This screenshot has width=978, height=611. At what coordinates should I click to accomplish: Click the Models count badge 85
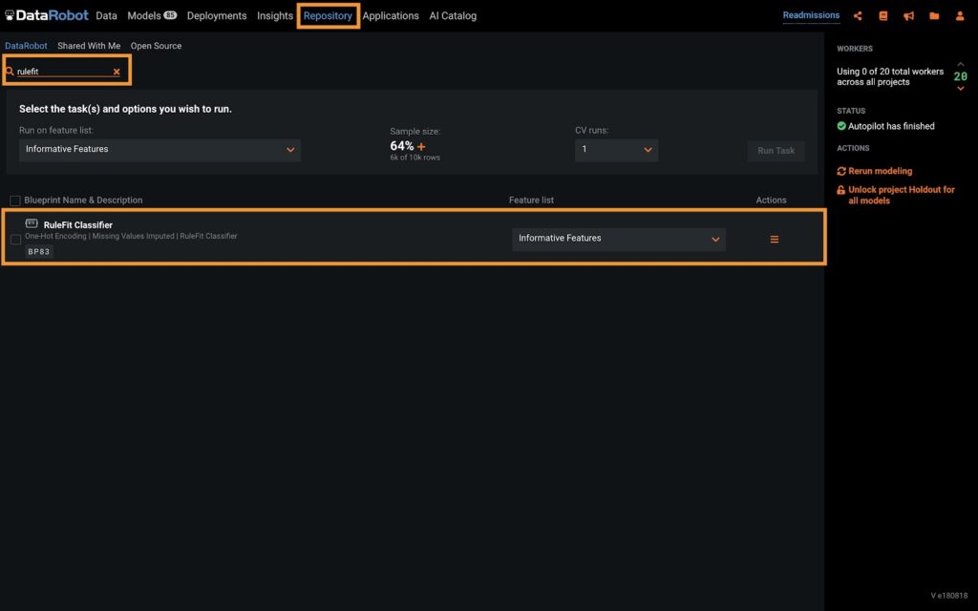pos(170,15)
